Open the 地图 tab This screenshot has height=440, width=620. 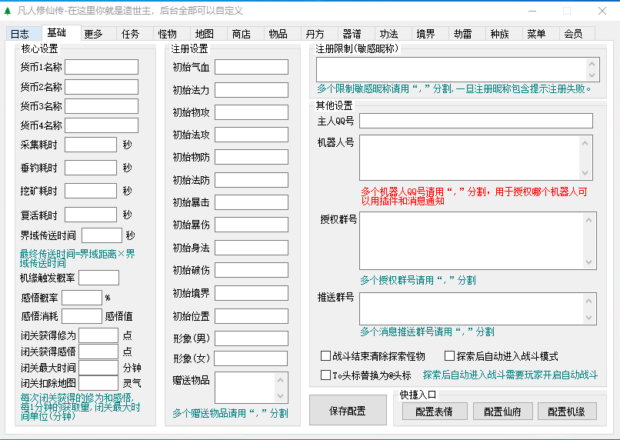click(208, 34)
